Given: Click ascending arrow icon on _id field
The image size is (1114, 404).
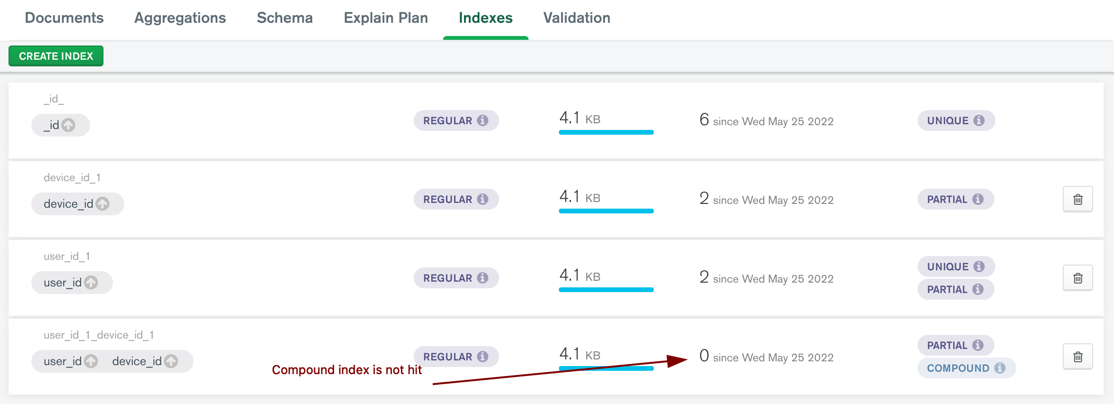Looking at the screenshot, I should [x=68, y=125].
